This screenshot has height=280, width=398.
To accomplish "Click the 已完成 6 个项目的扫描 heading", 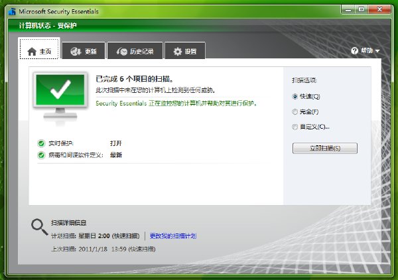I will click(135, 79).
